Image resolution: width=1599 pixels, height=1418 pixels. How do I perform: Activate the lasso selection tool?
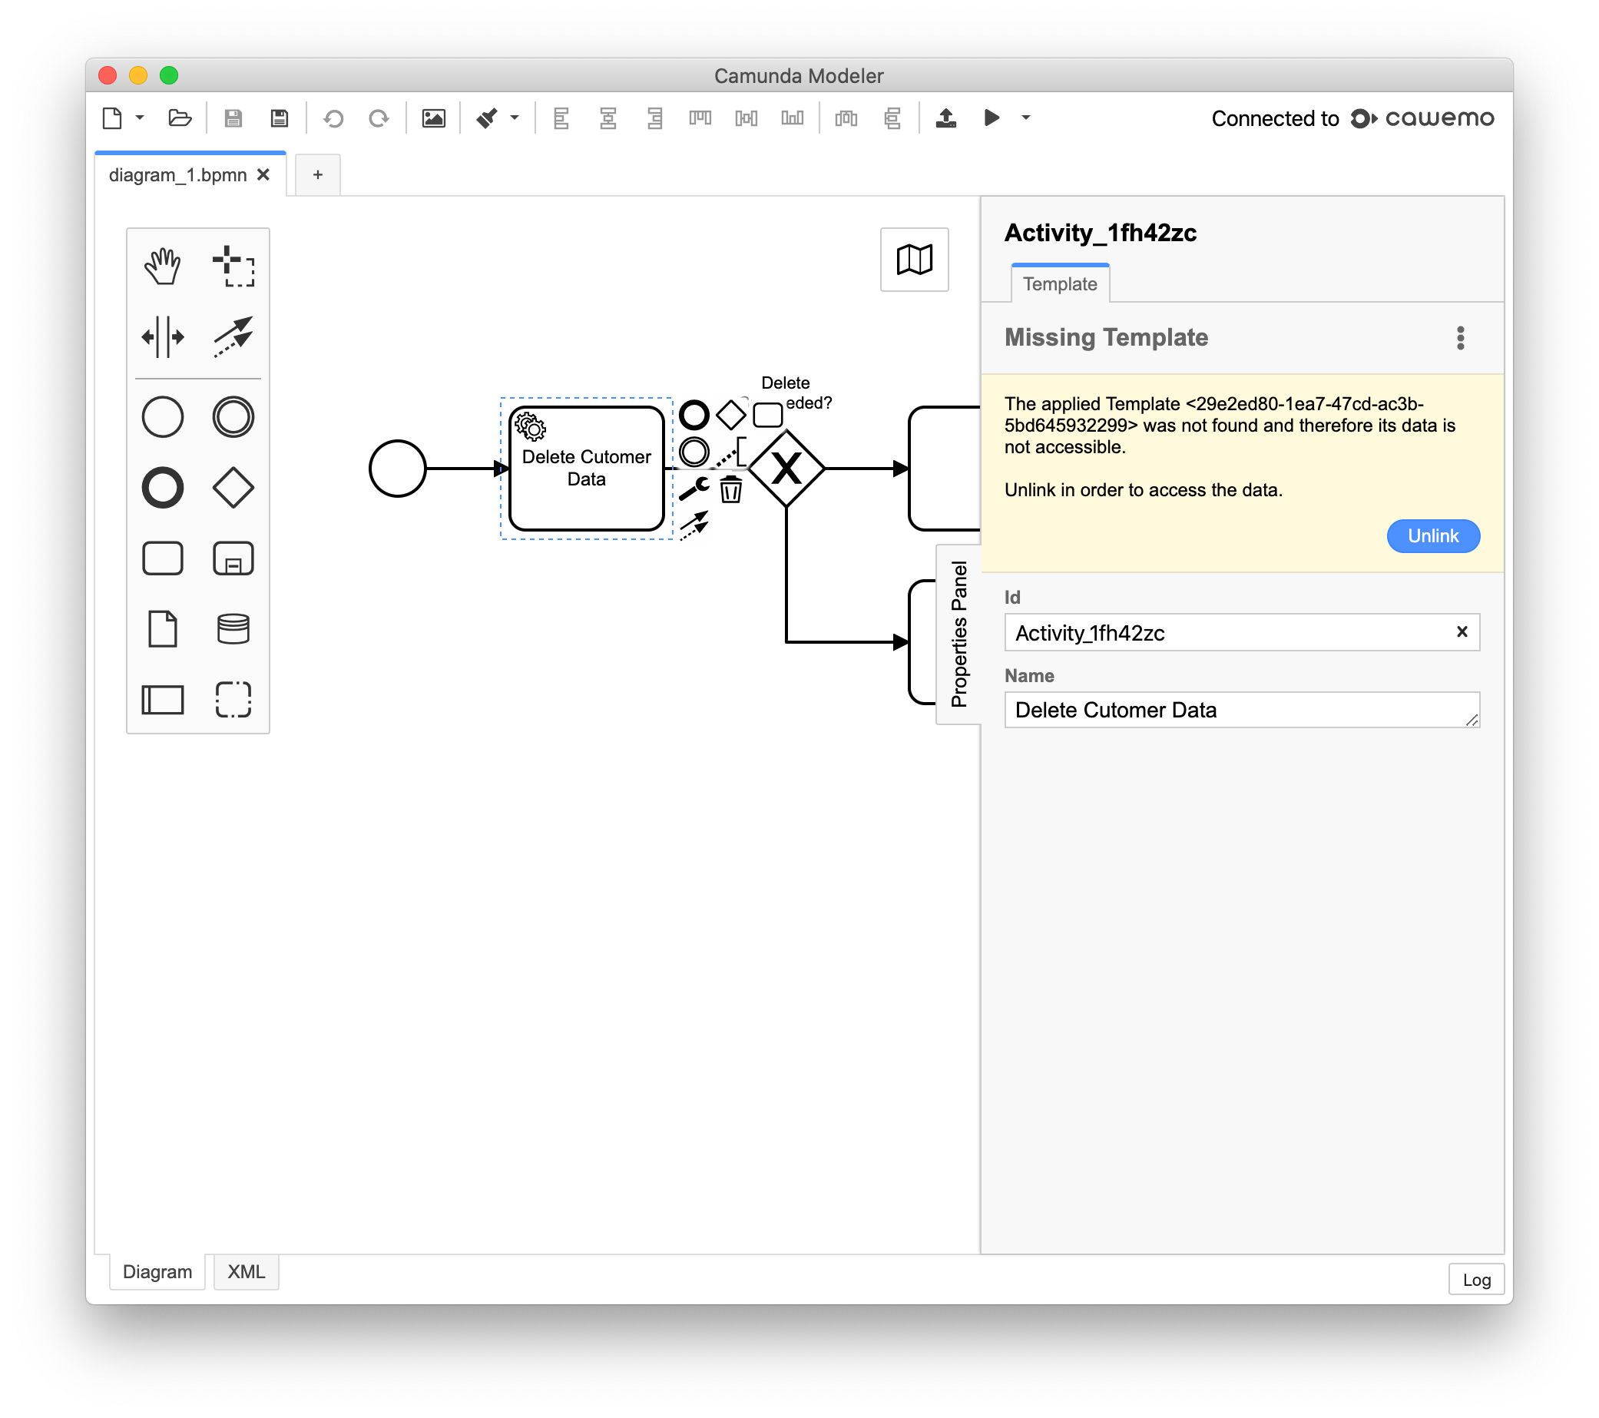233,266
